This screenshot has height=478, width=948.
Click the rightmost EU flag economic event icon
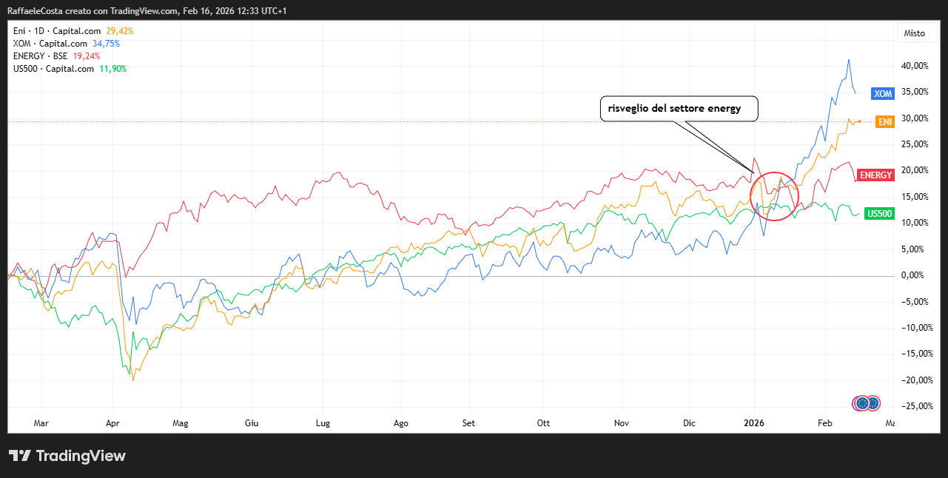pyautogui.click(x=873, y=403)
